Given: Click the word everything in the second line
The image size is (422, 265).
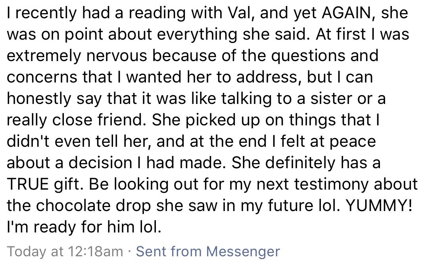Looking at the screenshot, I should [x=197, y=35].
